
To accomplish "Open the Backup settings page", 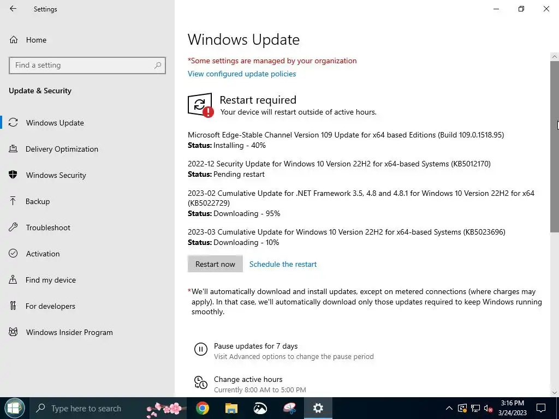I will pos(38,201).
